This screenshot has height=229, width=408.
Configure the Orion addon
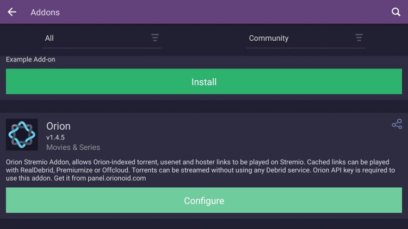pos(204,200)
